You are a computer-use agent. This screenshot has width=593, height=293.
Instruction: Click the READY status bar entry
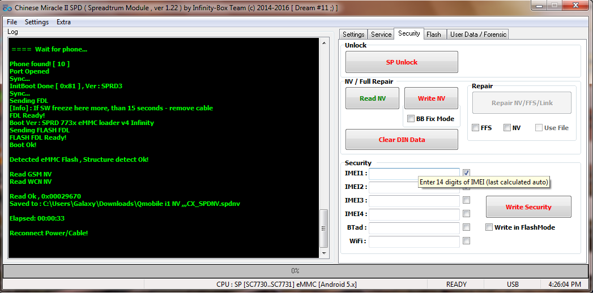tap(457, 285)
